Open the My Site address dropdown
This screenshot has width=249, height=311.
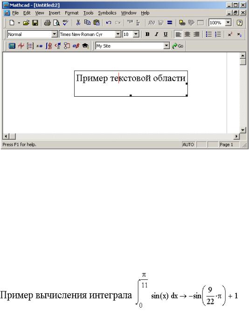[x=166, y=46]
